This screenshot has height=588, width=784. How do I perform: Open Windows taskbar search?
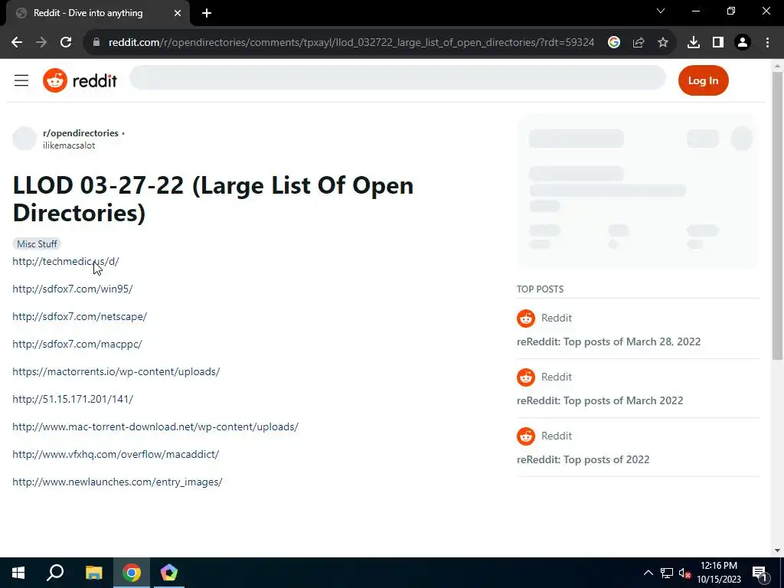point(55,573)
